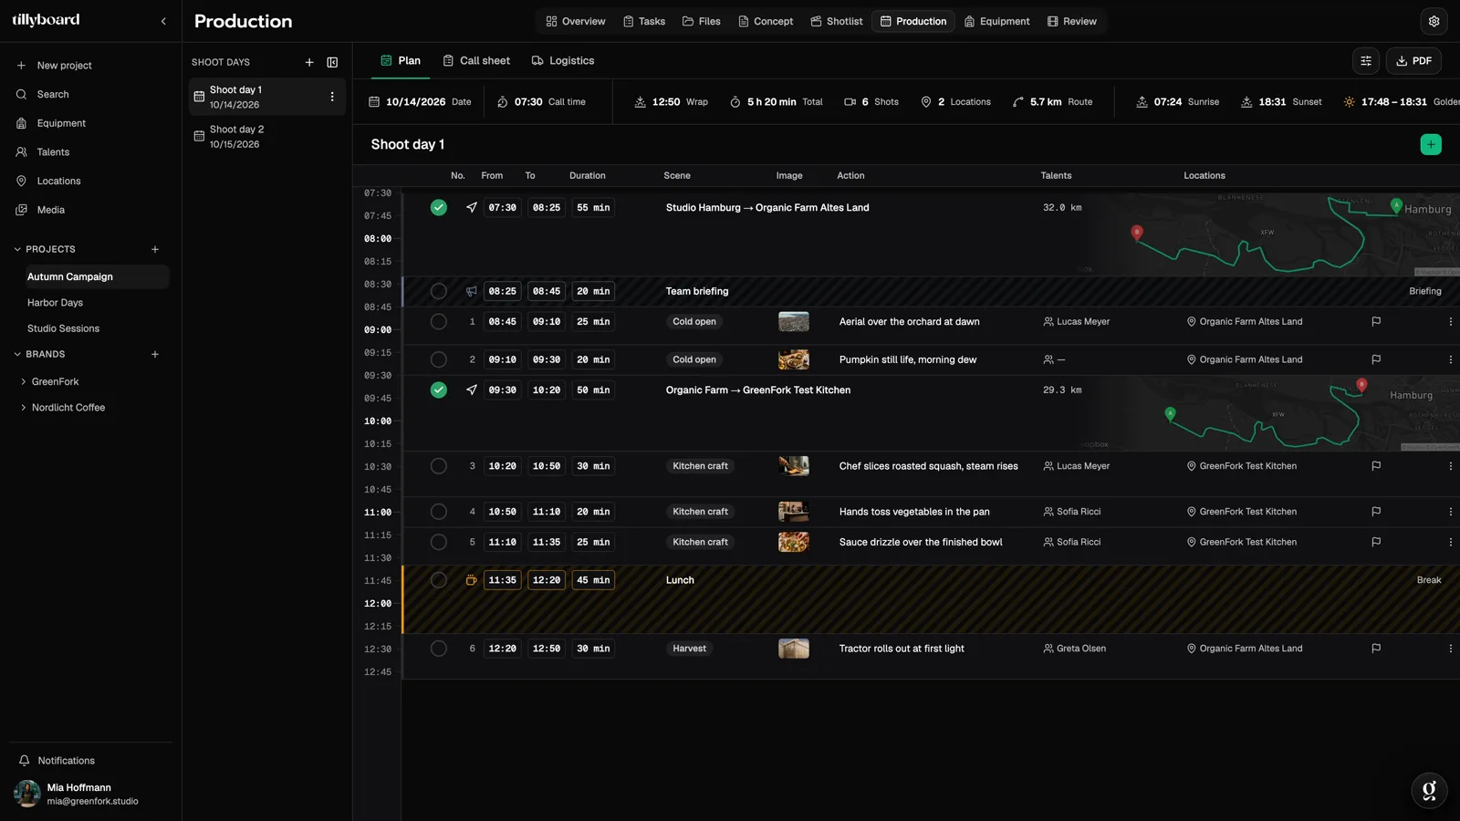Mark the Aerial over the orchard shot complete
This screenshot has height=821, width=1460.
439,321
